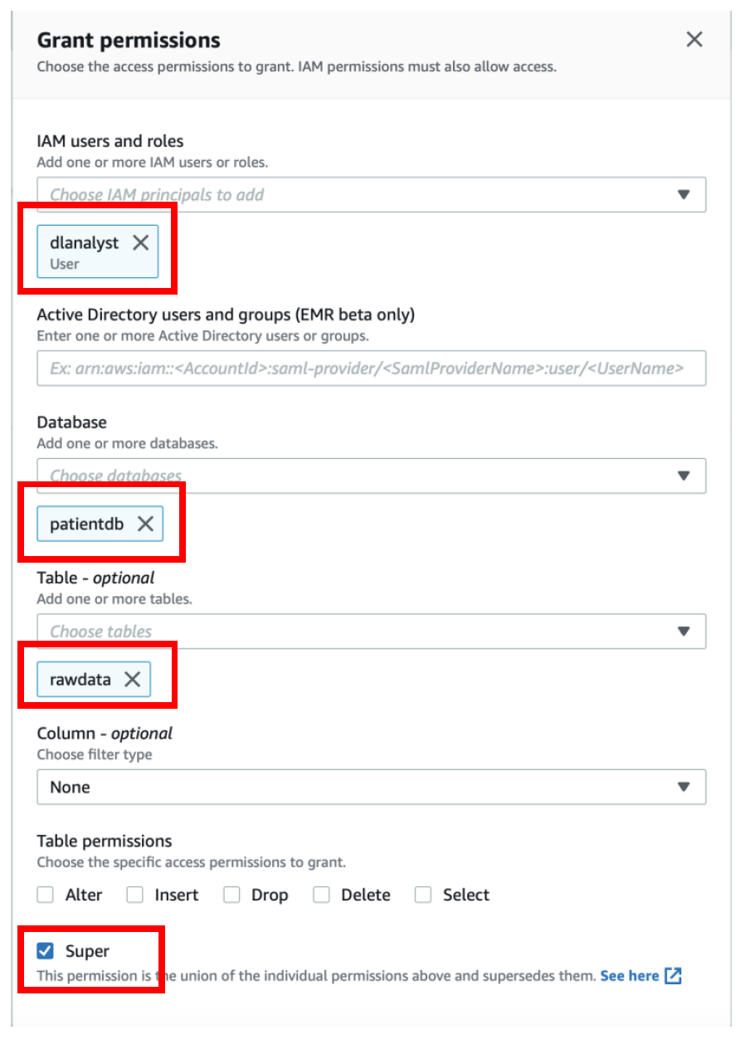Enable the Select table permission

(423, 895)
